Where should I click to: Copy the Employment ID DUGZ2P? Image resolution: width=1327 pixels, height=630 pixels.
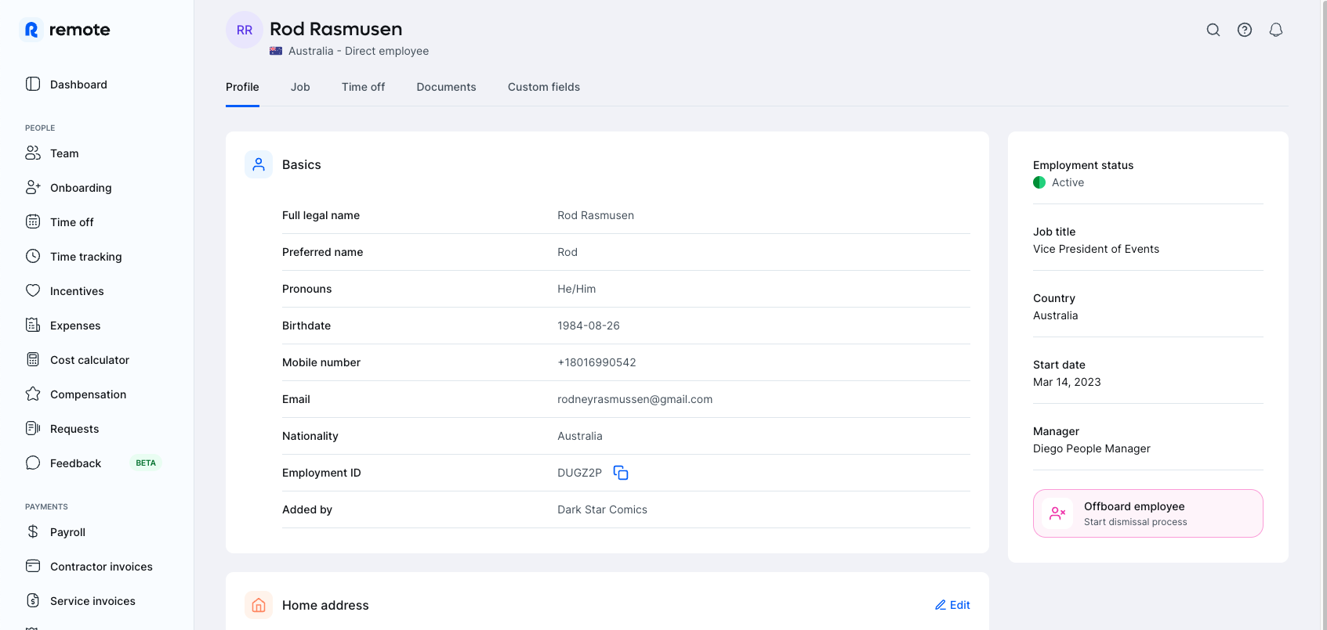(x=621, y=473)
